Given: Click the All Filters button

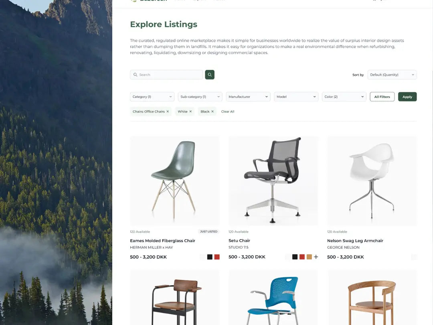Looking at the screenshot, I should tap(382, 97).
